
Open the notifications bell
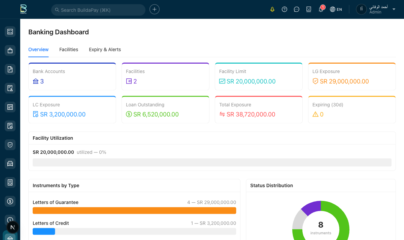[x=321, y=9]
